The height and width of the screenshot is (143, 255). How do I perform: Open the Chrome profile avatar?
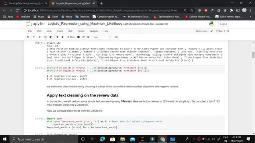click(244, 10)
